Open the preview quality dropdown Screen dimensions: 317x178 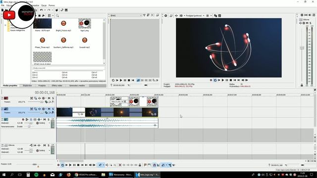tap(195, 15)
